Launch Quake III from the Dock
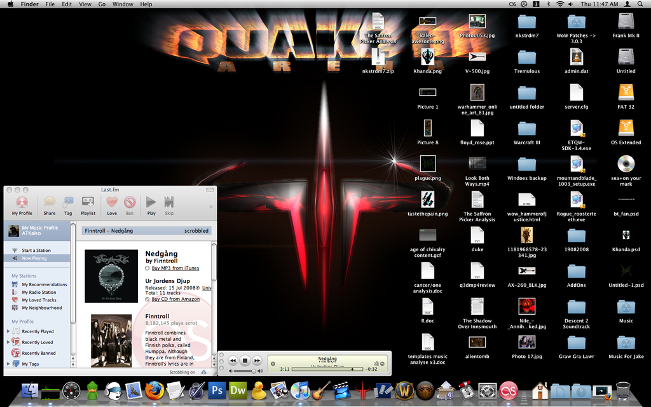 point(363,390)
